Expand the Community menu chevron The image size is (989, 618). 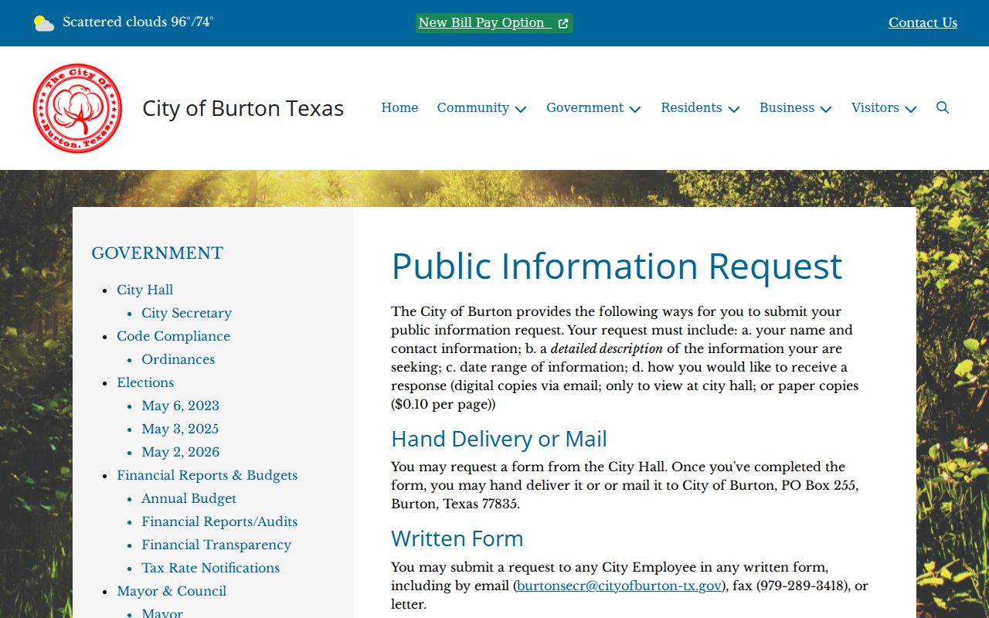tap(521, 109)
